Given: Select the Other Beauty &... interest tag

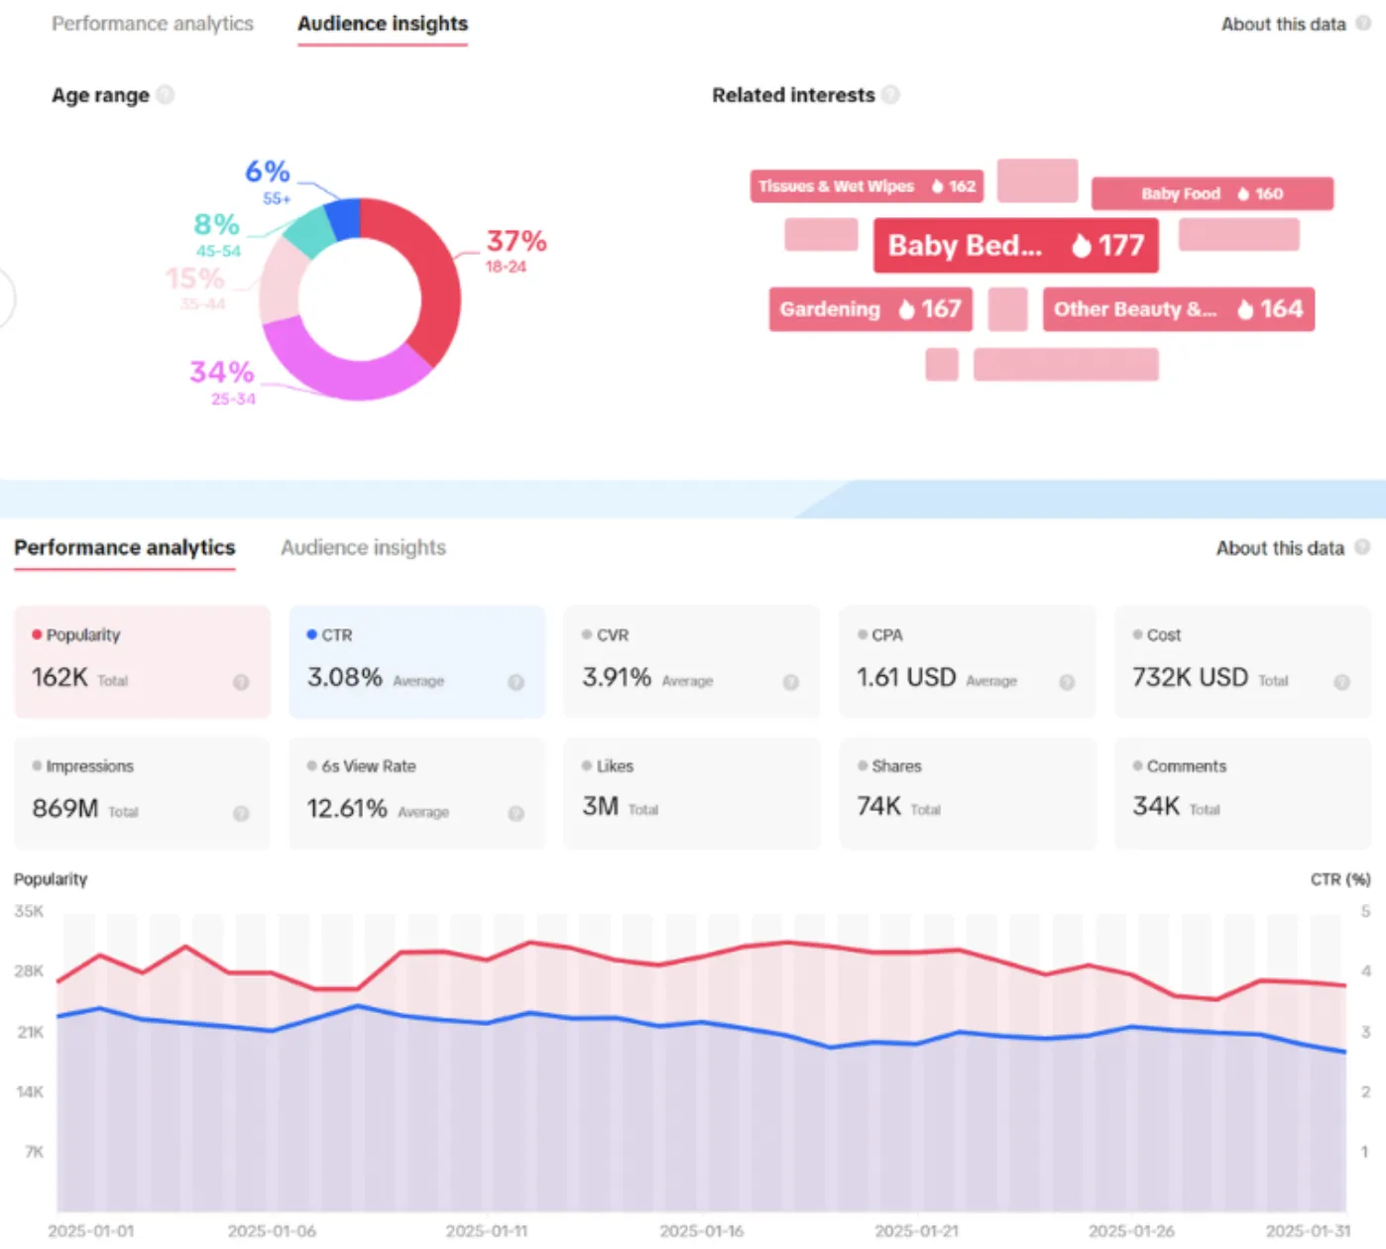Looking at the screenshot, I should coord(1179,309).
